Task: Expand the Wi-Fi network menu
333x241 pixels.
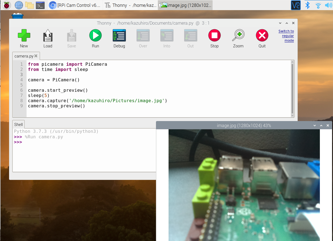Action: (x=318, y=5)
